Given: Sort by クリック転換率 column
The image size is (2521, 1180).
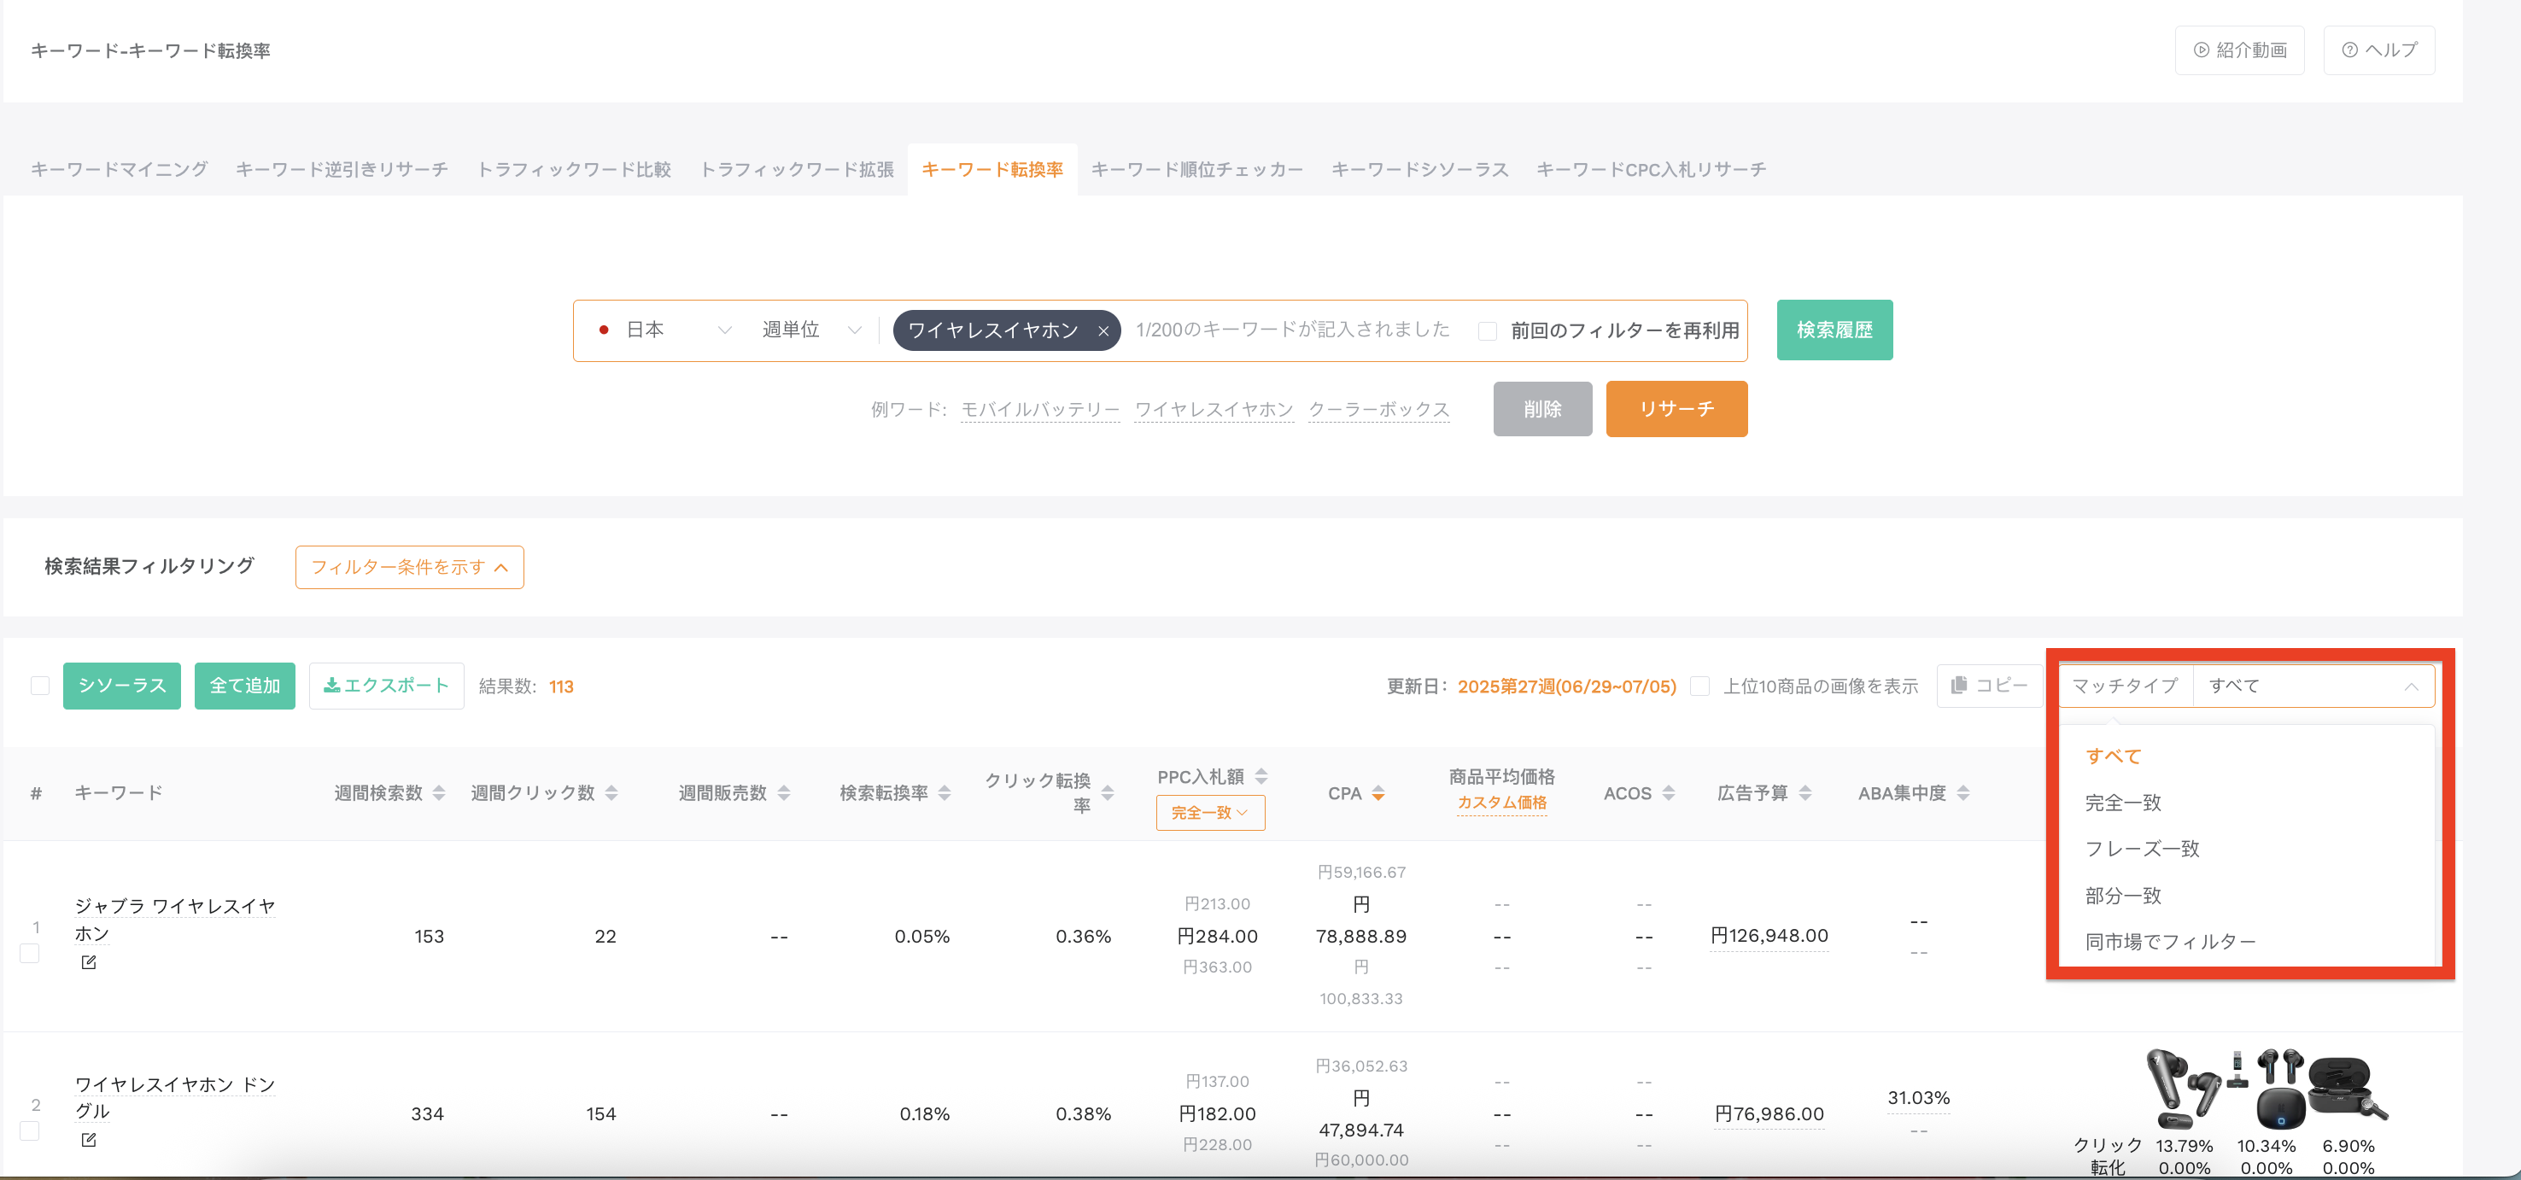Looking at the screenshot, I should [x=1107, y=793].
